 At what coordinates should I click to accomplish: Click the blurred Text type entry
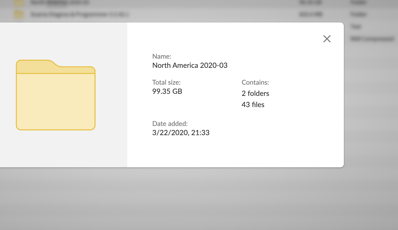356,27
